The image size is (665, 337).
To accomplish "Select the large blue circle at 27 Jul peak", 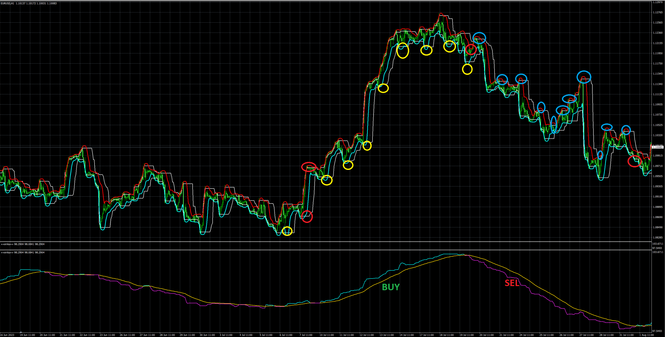I will (x=584, y=77).
